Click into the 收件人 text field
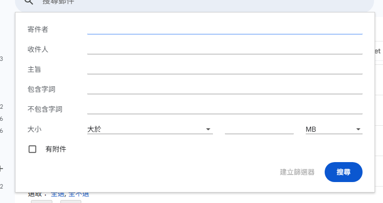The height and width of the screenshot is (203, 383). click(x=224, y=49)
